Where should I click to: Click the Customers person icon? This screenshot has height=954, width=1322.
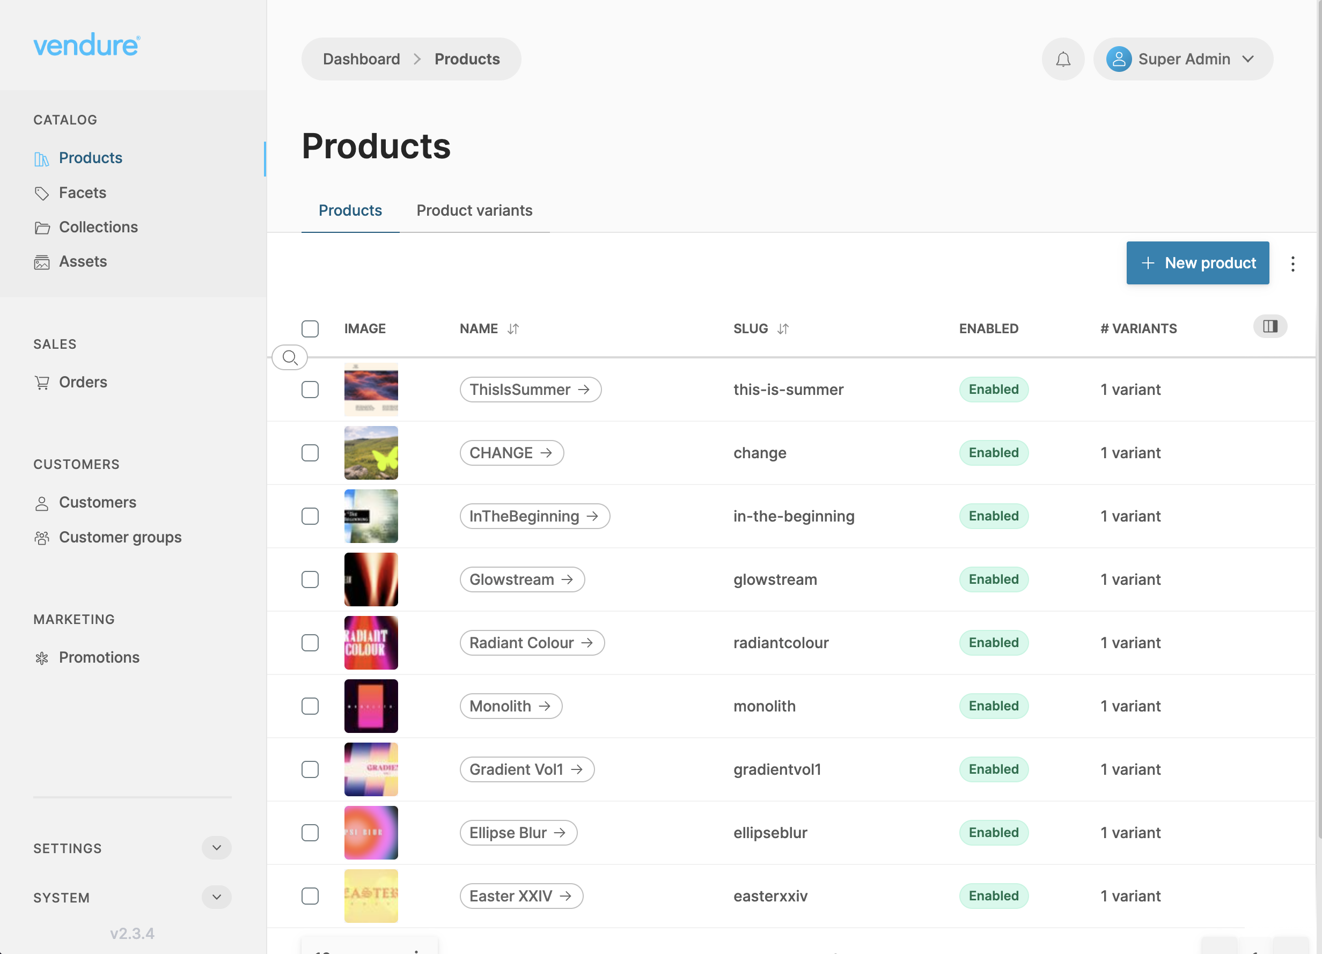click(41, 503)
